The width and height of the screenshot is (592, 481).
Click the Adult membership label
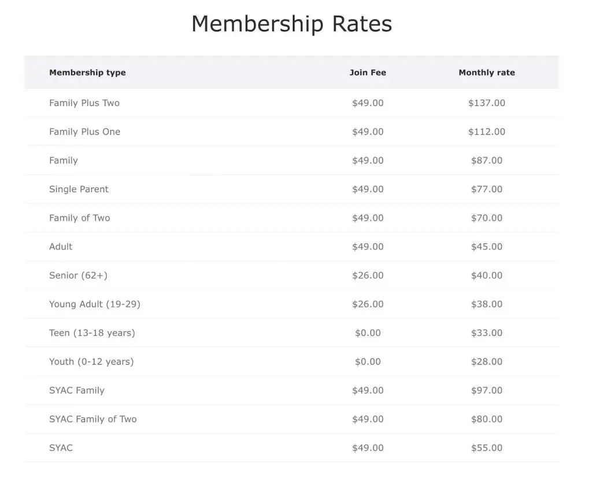[60, 247]
